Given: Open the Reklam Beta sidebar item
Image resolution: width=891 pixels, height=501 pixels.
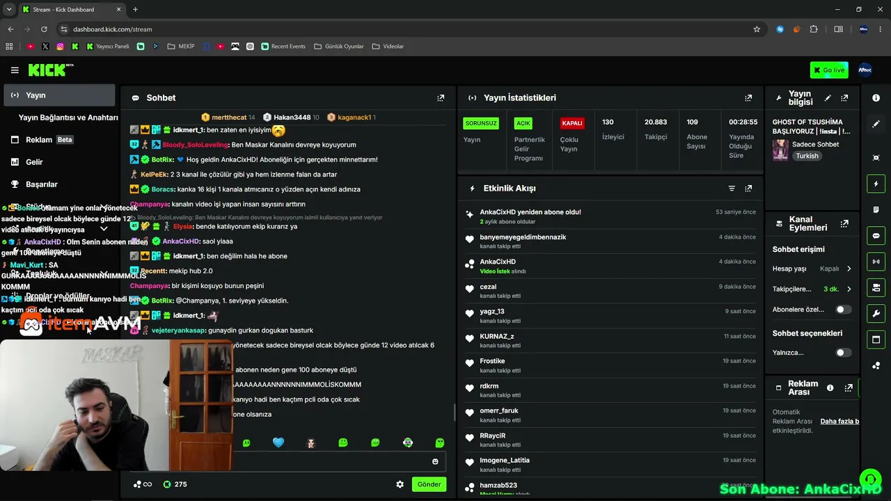Looking at the screenshot, I should click(x=59, y=140).
